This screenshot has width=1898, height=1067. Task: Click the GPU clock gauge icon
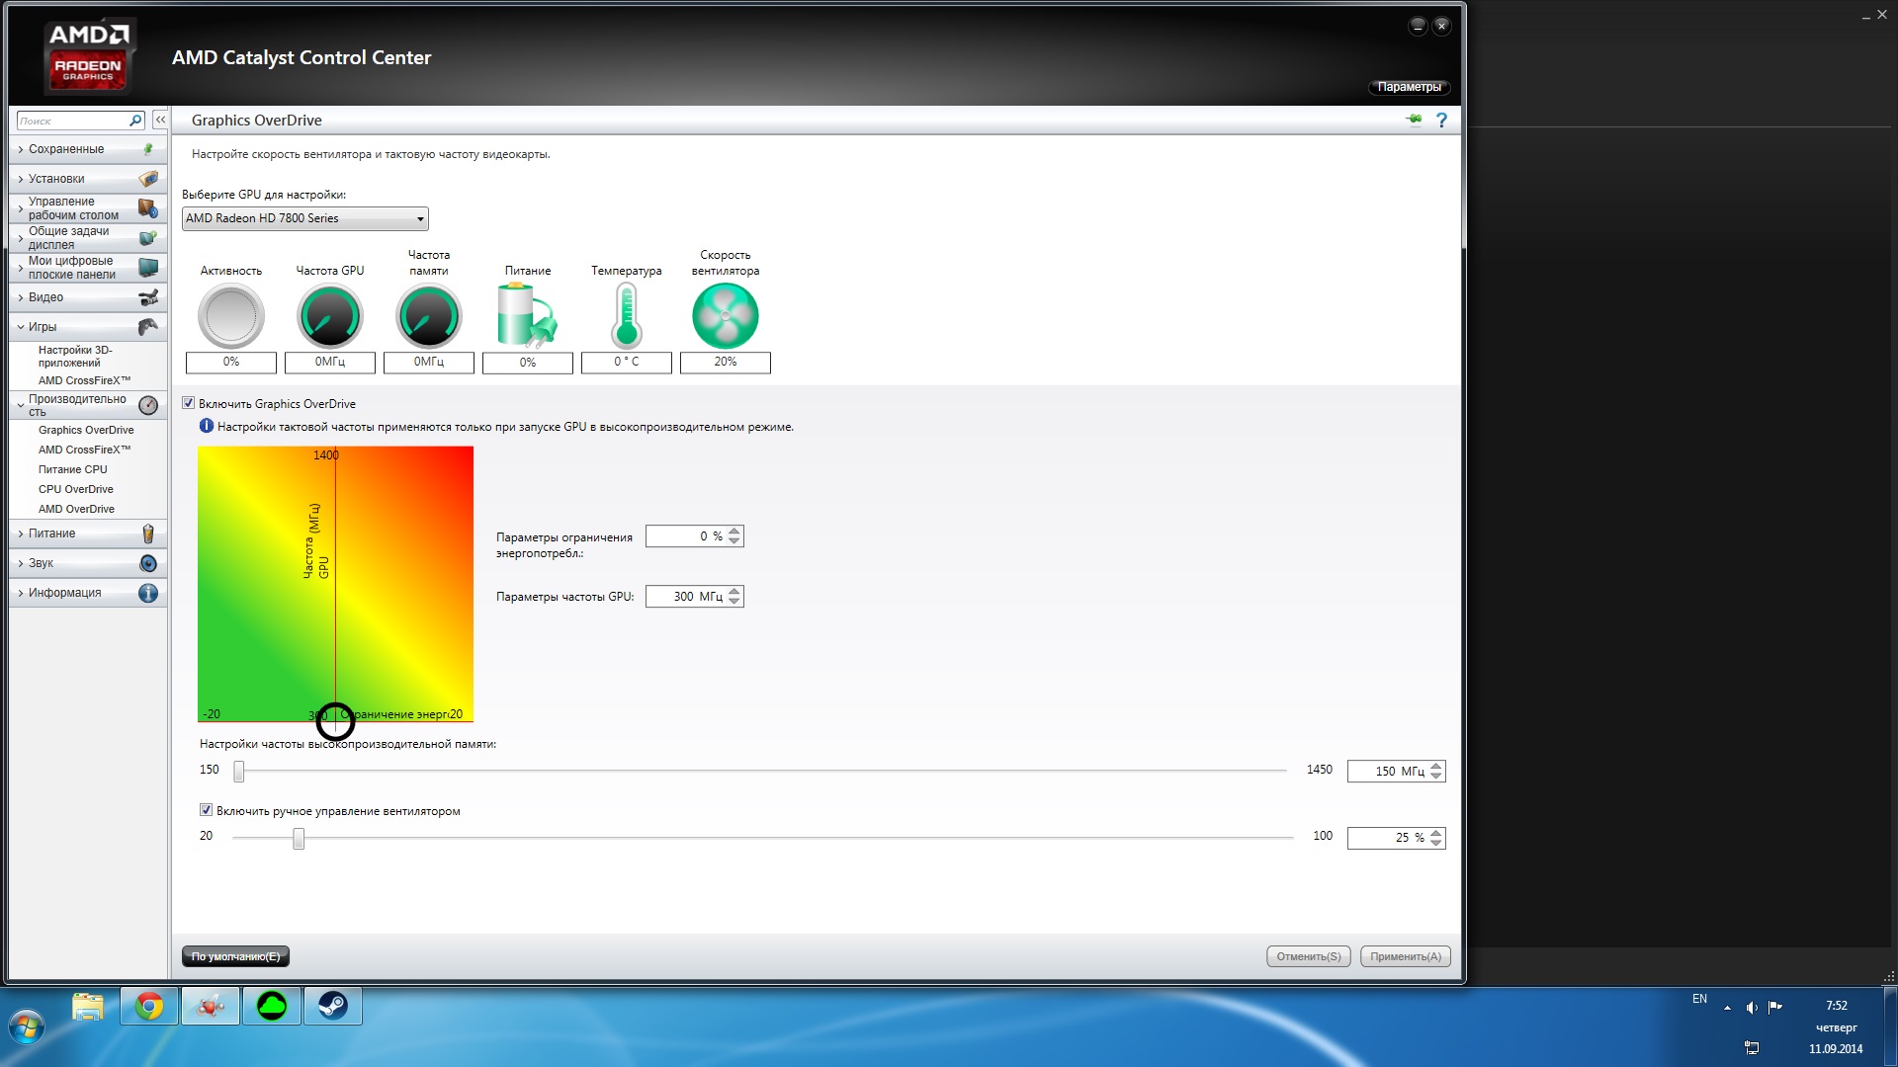[329, 316]
